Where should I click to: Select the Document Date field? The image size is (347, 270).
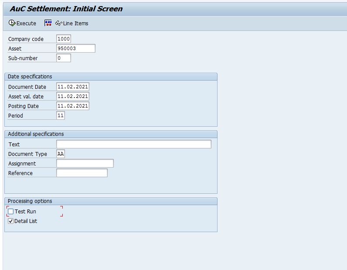click(x=73, y=87)
